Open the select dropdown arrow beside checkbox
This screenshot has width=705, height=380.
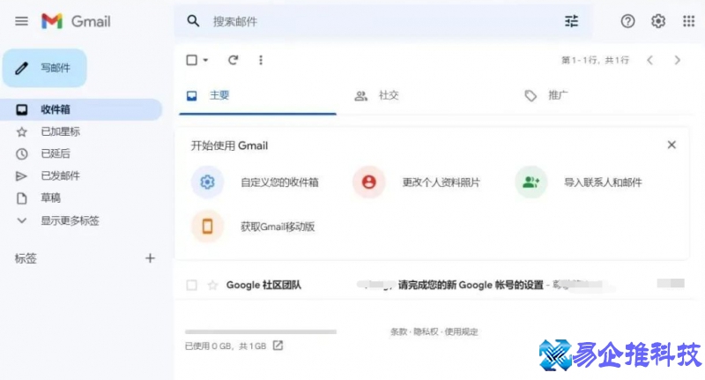click(x=205, y=60)
